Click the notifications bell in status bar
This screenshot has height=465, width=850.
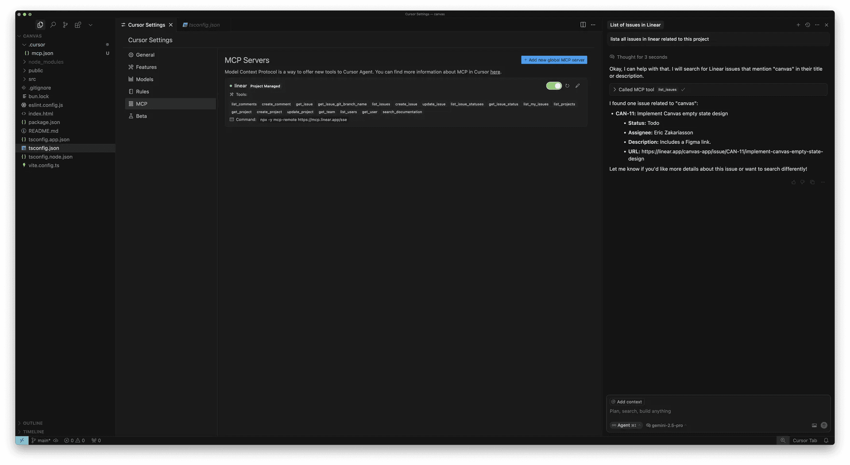(826, 440)
